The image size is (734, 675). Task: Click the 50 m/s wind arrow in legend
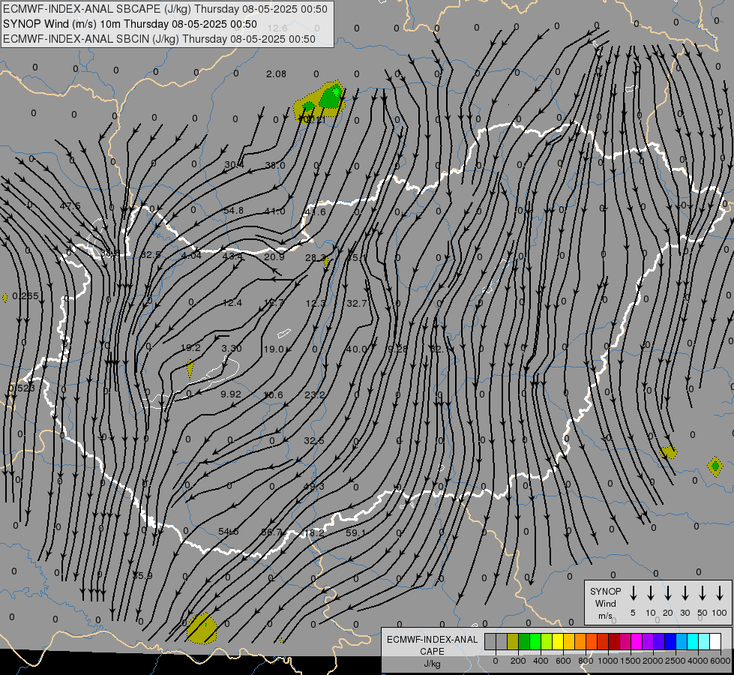click(703, 593)
